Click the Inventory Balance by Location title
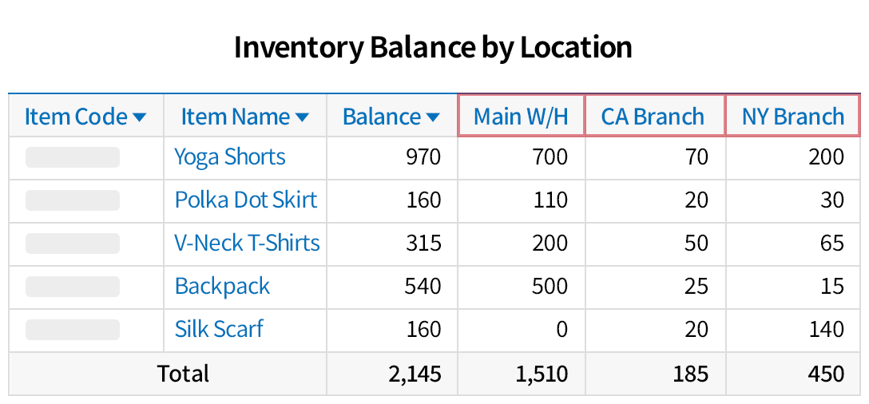 pyautogui.click(x=433, y=47)
